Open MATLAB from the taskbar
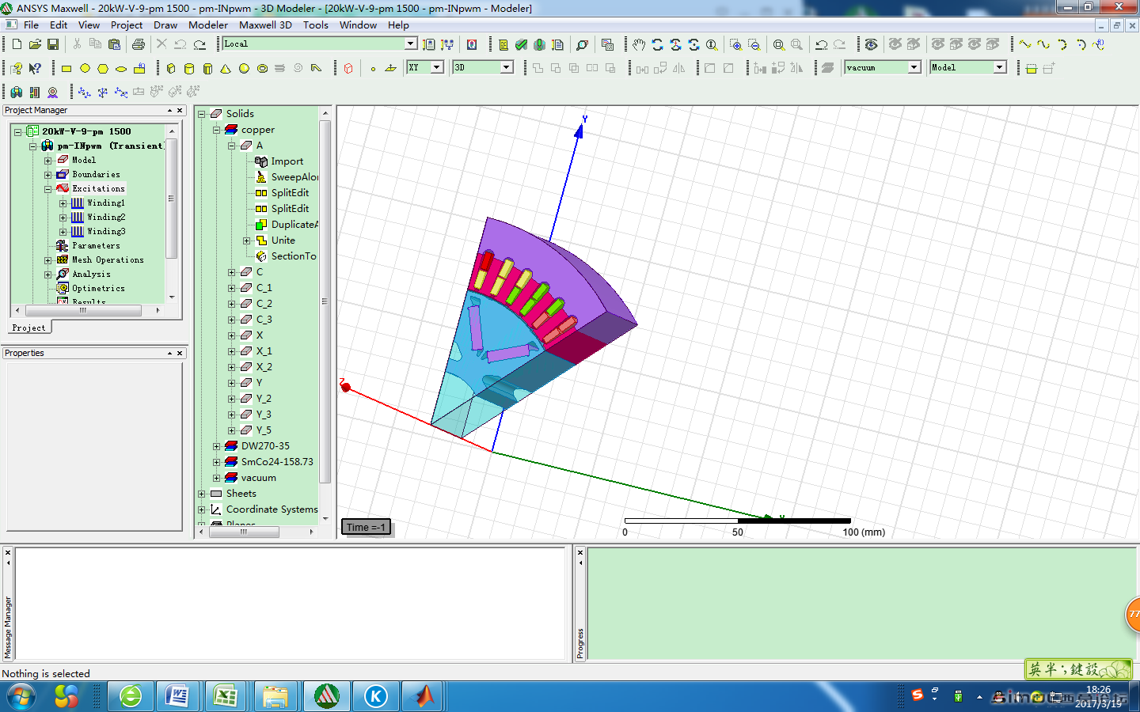Image resolution: width=1140 pixels, height=712 pixels. click(424, 697)
